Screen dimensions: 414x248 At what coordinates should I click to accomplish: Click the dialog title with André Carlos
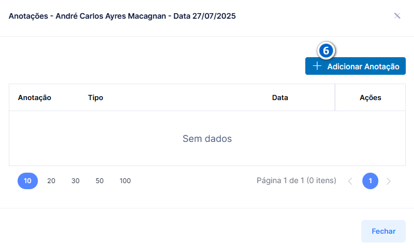pos(122,16)
